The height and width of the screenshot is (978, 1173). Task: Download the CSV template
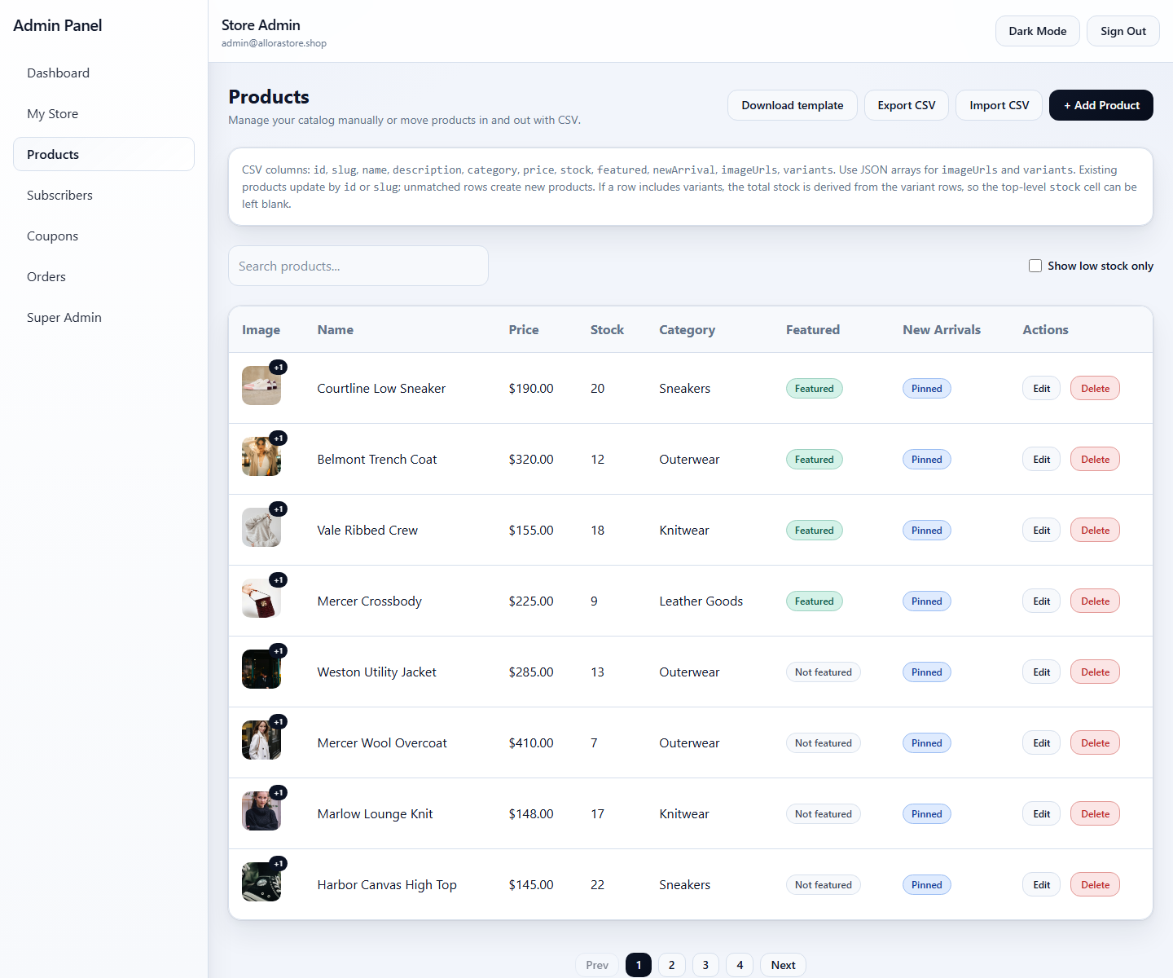pyautogui.click(x=792, y=105)
